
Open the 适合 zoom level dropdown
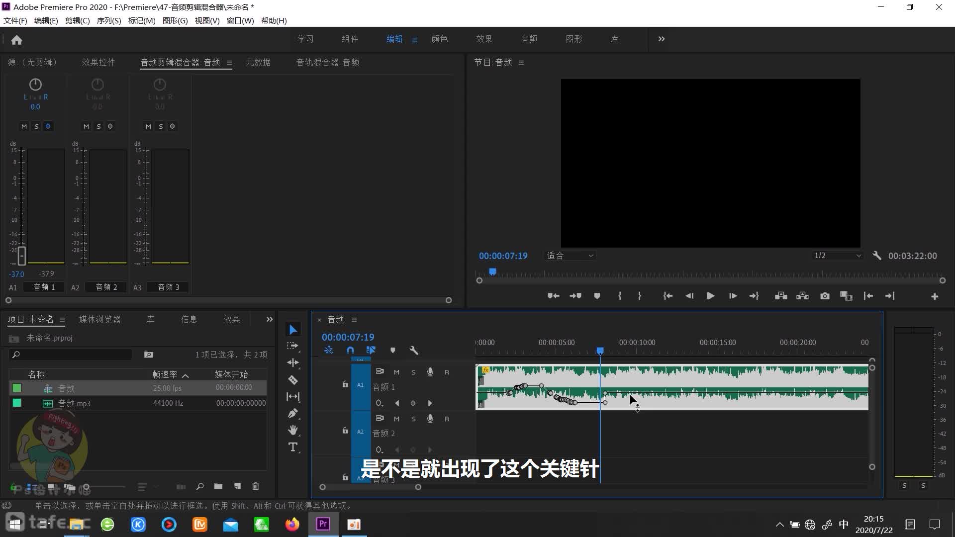pos(571,256)
